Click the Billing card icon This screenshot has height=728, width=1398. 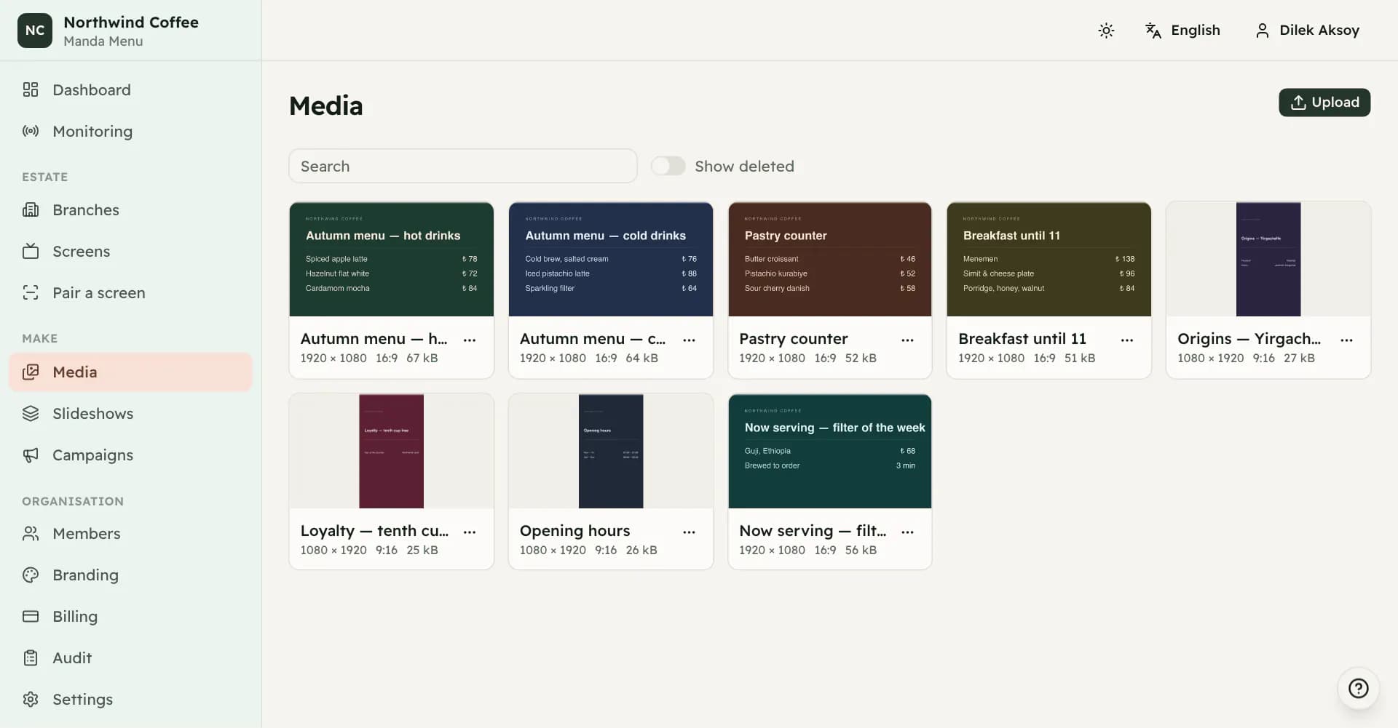click(31, 616)
